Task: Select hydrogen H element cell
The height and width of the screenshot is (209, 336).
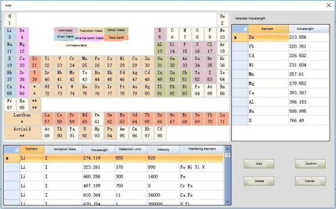Action: click(10, 20)
